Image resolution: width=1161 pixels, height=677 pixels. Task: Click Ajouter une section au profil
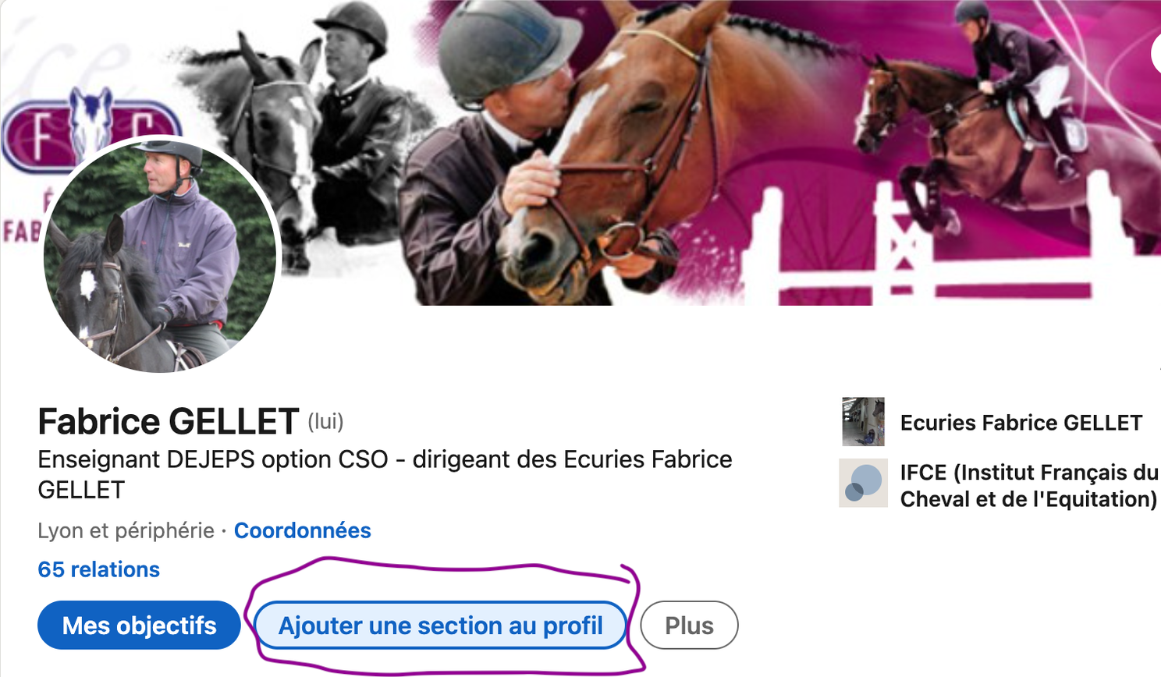coord(441,626)
